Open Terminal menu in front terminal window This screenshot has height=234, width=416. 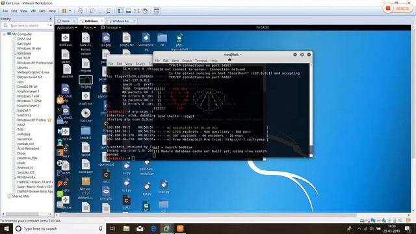click(x=201, y=60)
